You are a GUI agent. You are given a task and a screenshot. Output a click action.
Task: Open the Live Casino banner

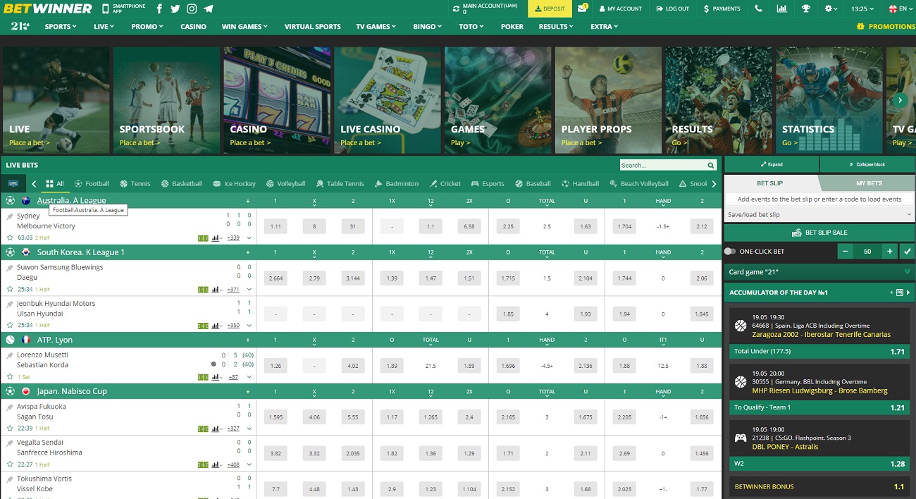pyautogui.click(x=388, y=100)
